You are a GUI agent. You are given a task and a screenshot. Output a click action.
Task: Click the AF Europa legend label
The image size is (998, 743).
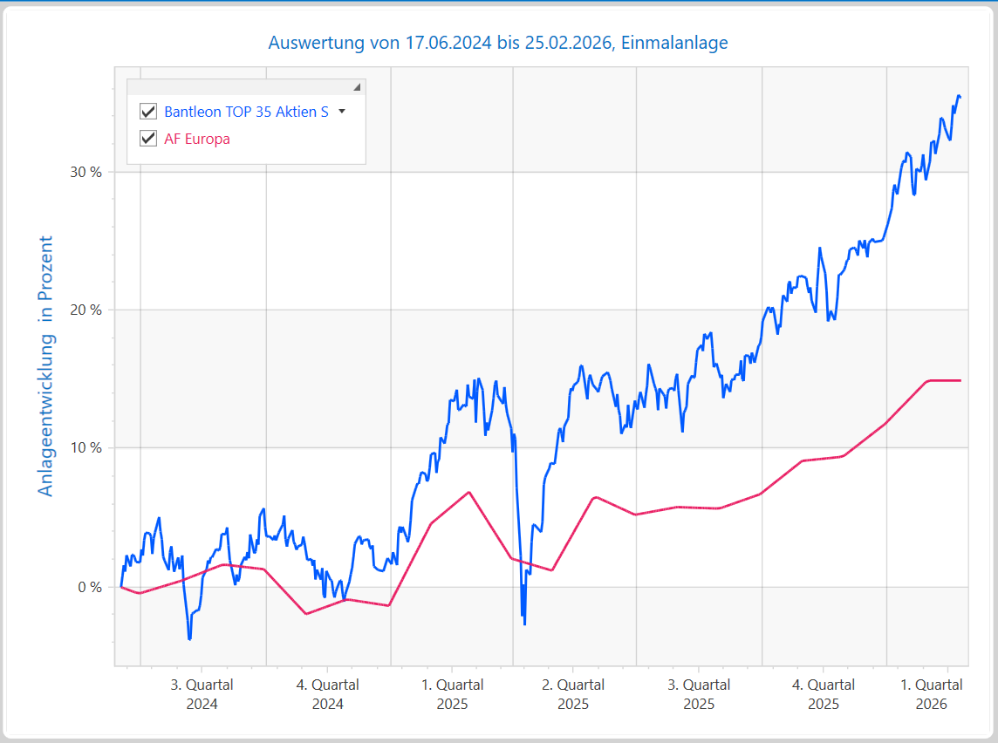tap(197, 139)
